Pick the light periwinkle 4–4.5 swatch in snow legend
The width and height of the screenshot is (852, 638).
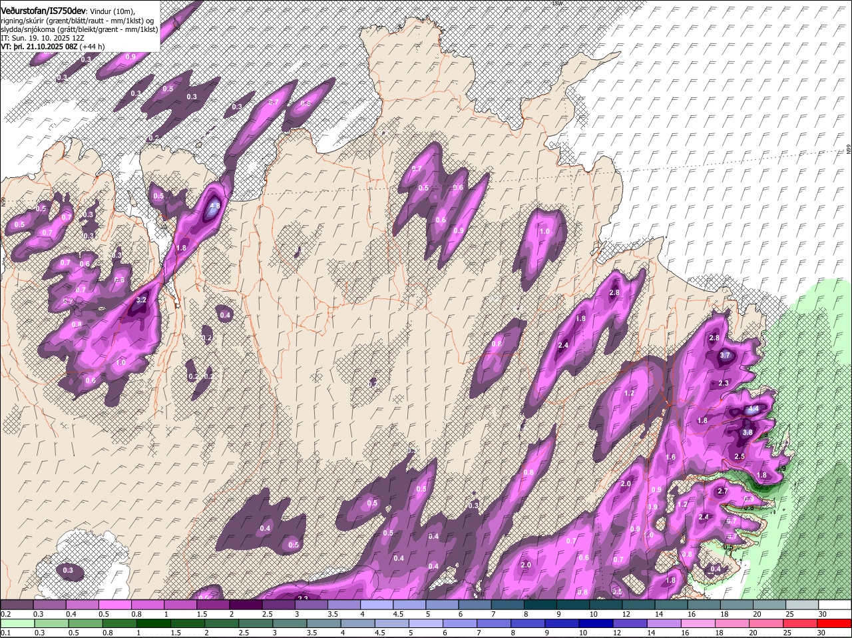[x=377, y=605]
